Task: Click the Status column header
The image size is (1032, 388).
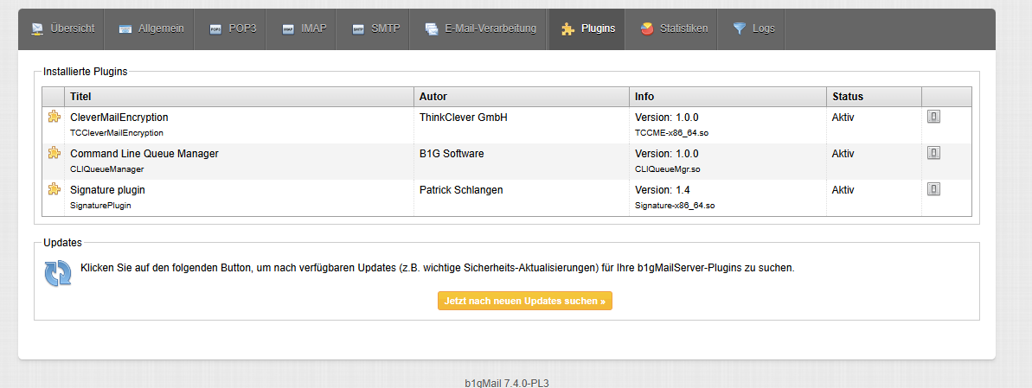Action: point(847,97)
